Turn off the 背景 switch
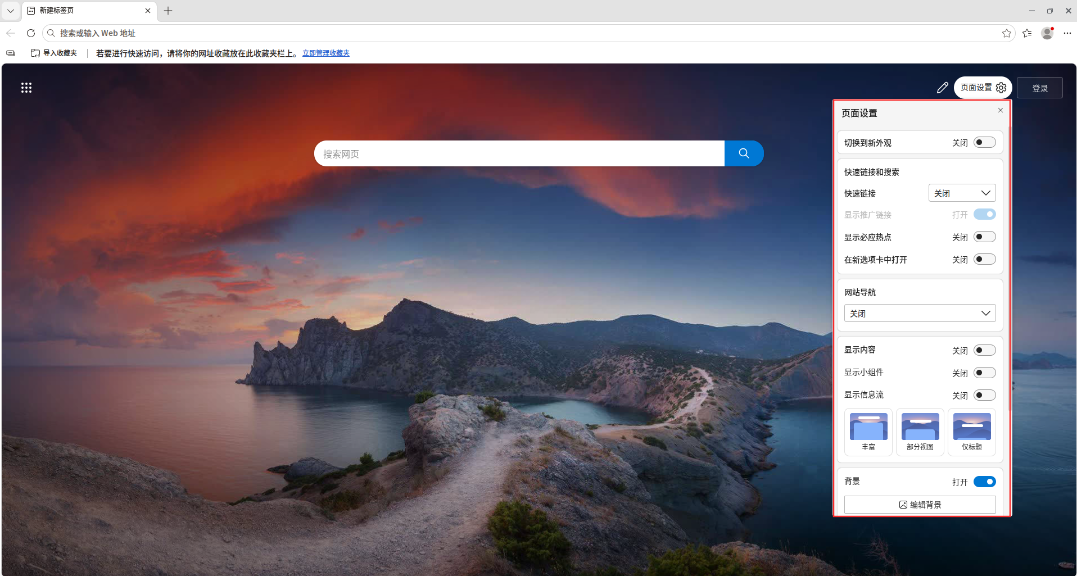 pos(985,482)
